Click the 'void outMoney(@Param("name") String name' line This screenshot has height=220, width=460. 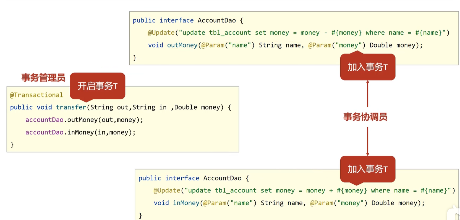[x=285, y=45]
